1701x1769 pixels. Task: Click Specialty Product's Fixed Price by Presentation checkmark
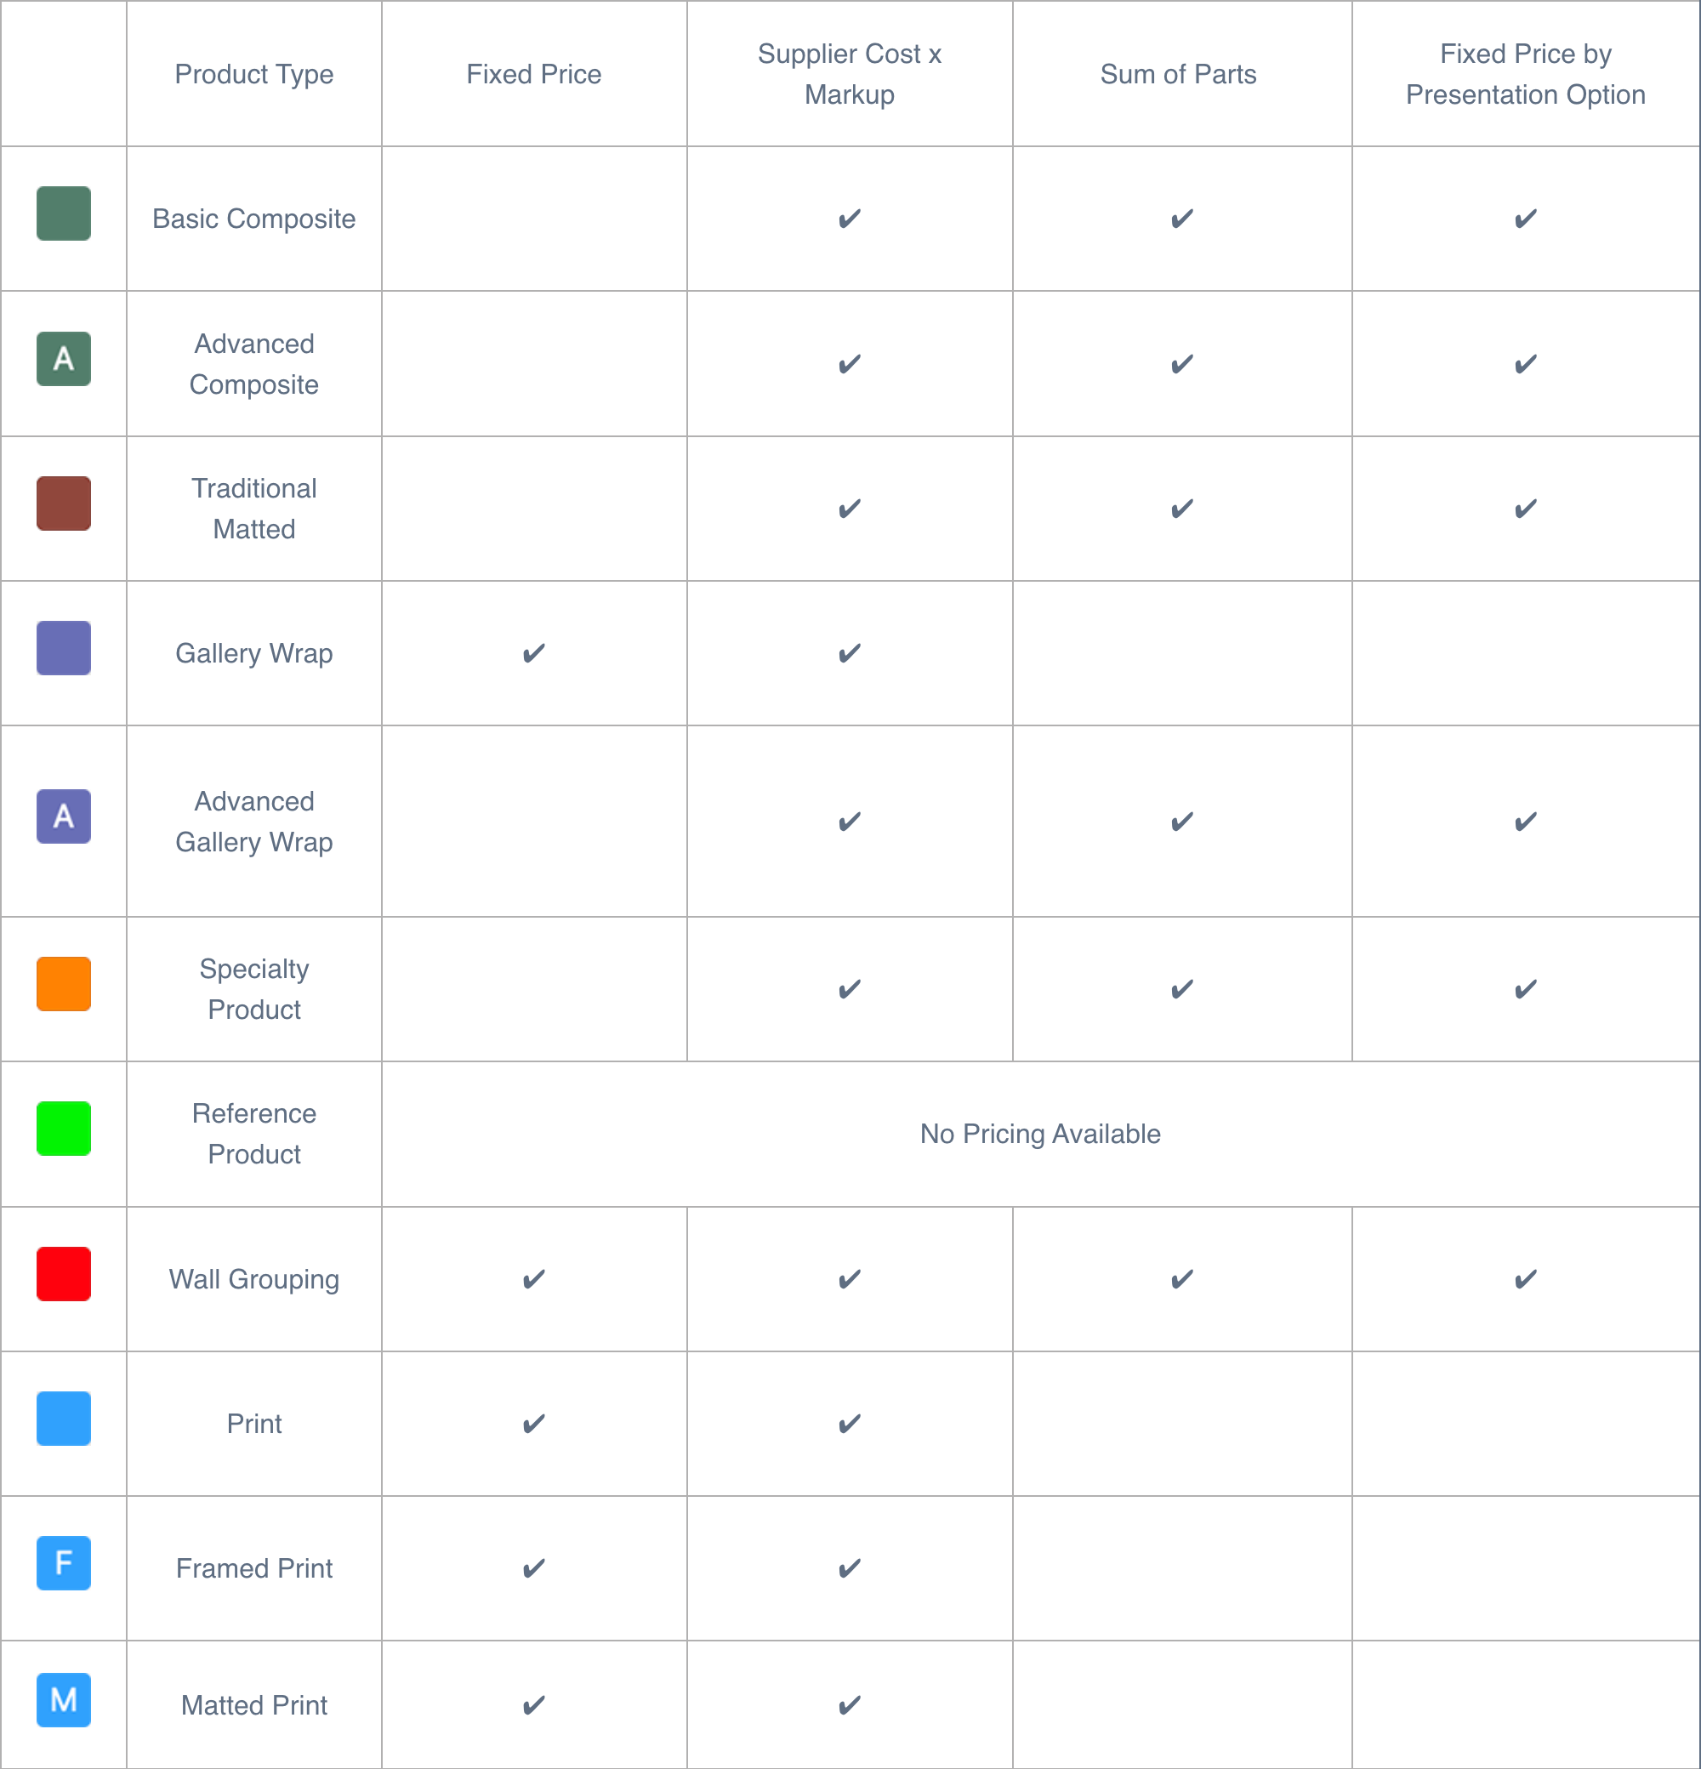point(1525,990)
